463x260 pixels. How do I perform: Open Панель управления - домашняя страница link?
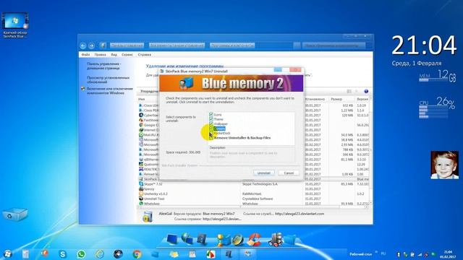point(104,66)
